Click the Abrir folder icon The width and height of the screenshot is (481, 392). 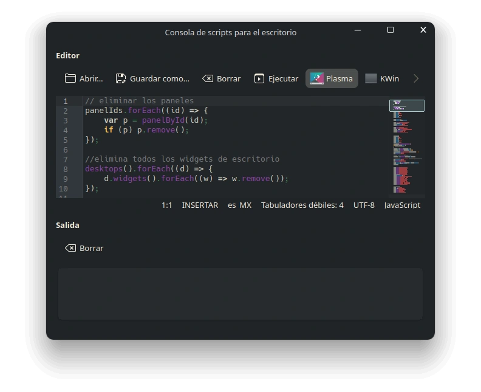pos(70,78)
